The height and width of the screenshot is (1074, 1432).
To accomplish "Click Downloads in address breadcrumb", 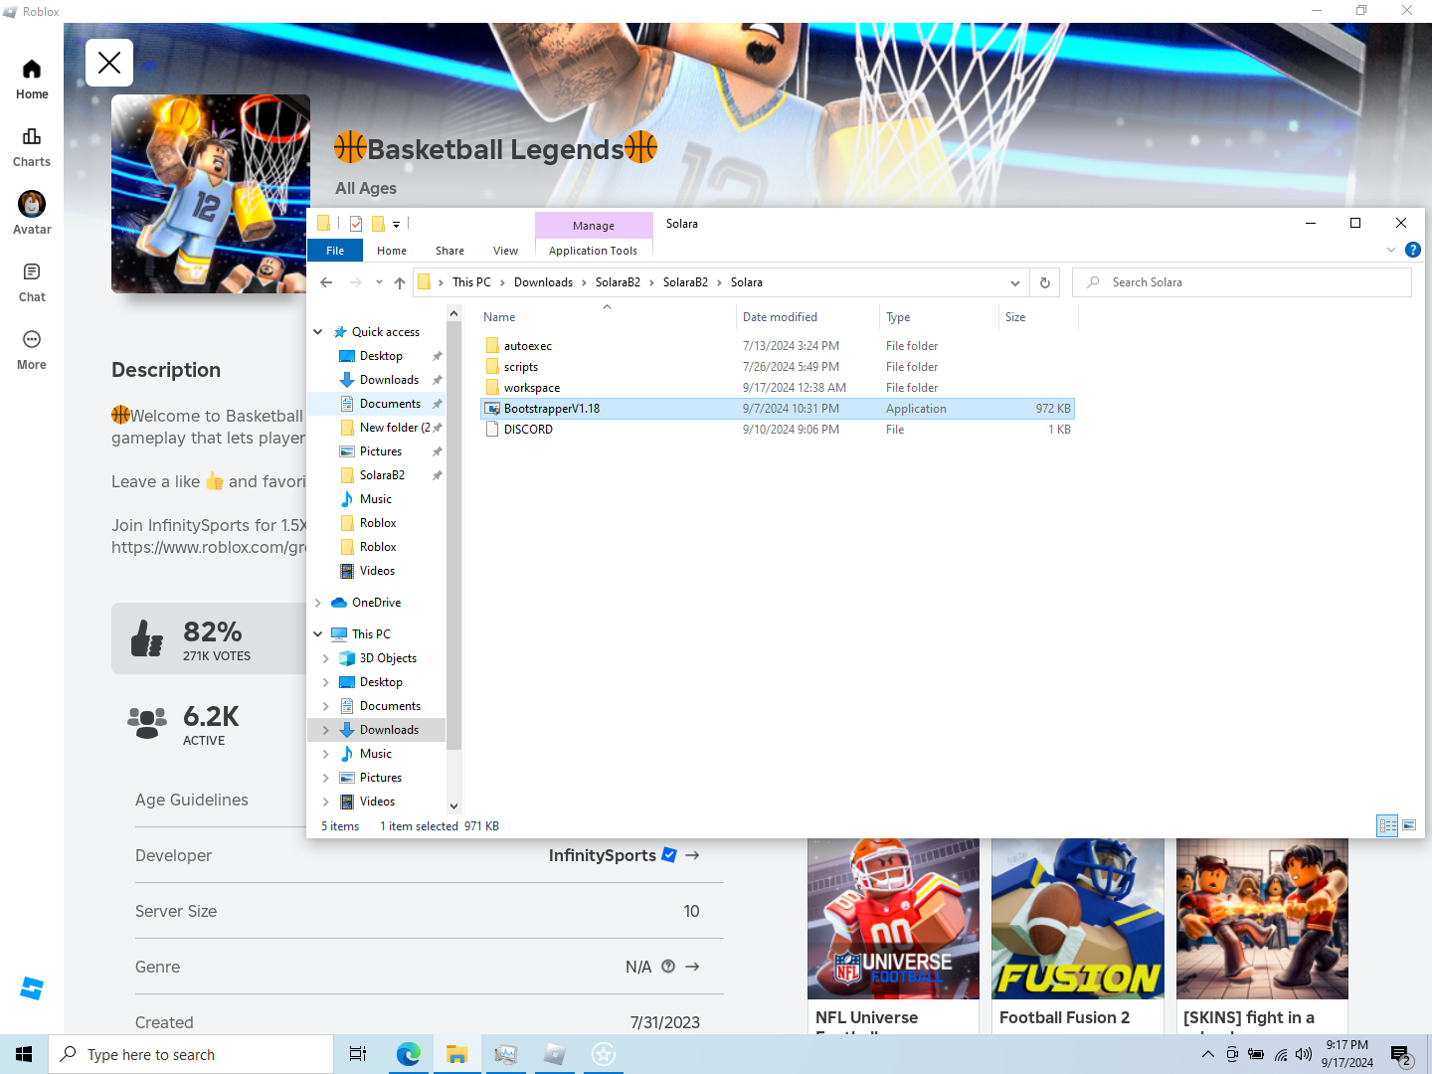I will click(x=543, y=282).
